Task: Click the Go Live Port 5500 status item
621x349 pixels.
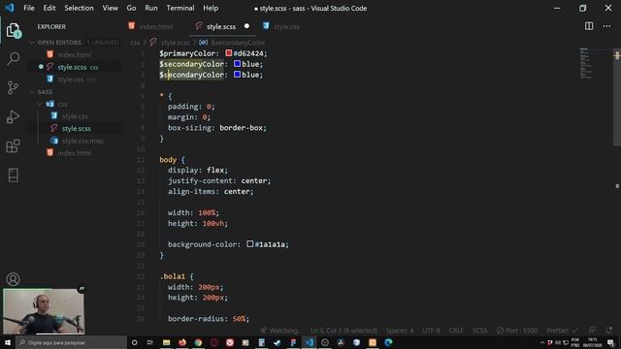Action: coord(517,331)
